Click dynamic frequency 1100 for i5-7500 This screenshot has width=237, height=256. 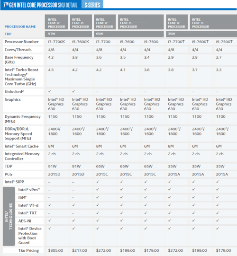coord(149,116)
